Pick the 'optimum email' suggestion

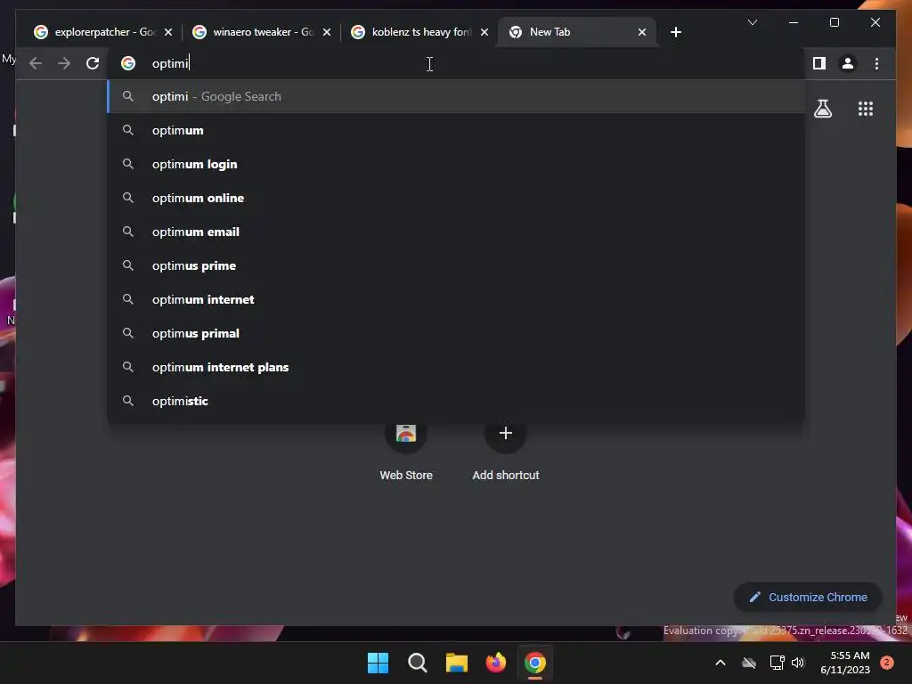click(456, 232)
